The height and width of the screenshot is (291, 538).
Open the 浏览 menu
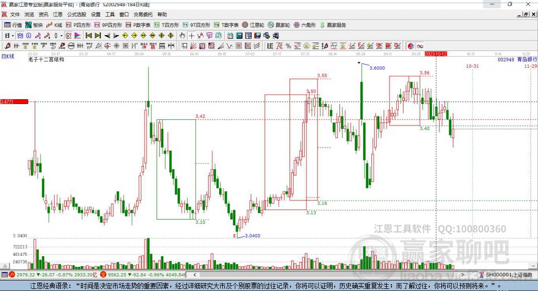[x=29, y=14]
